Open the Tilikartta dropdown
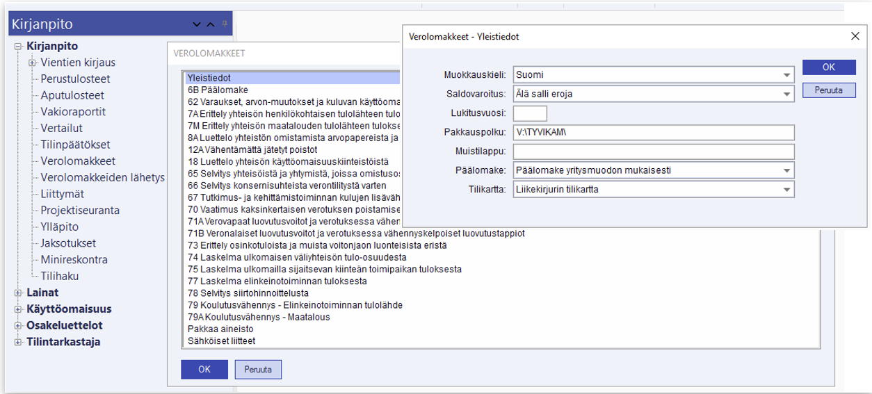Screen dimensions: 872x394 pyautogui.click(x=786, y=189)
